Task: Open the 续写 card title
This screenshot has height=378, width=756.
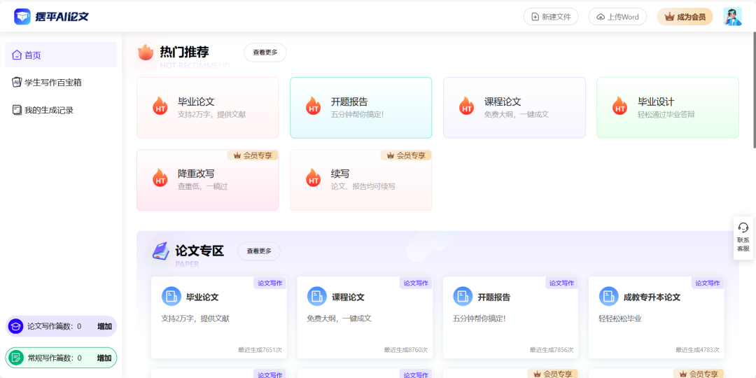Action: click(340, 174)
